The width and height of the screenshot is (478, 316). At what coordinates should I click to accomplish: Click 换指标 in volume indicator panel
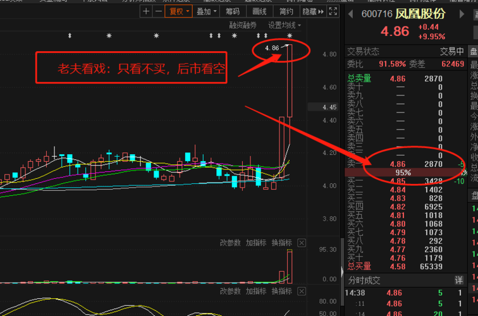click(x=282, y=243)
